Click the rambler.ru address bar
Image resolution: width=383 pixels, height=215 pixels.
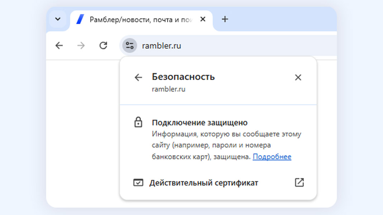point(228,46)
